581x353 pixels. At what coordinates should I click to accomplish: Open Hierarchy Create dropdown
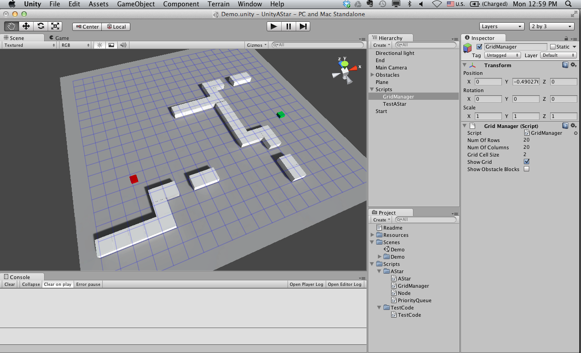point(382,45)
